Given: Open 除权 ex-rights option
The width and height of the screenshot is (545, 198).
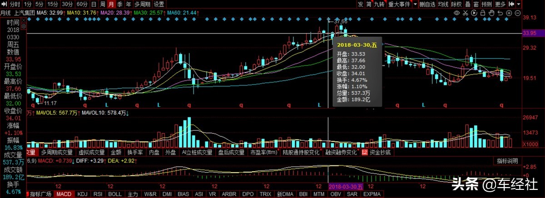Looking at the screenshot, I should [x=456, y=4].
